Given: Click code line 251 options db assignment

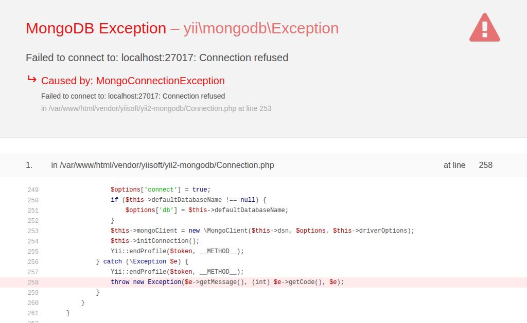Looking at the screenshot, I should 207,211.
